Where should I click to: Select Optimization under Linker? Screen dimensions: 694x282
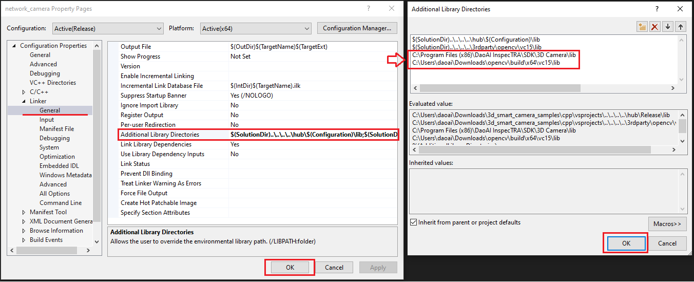click(57, 157)
